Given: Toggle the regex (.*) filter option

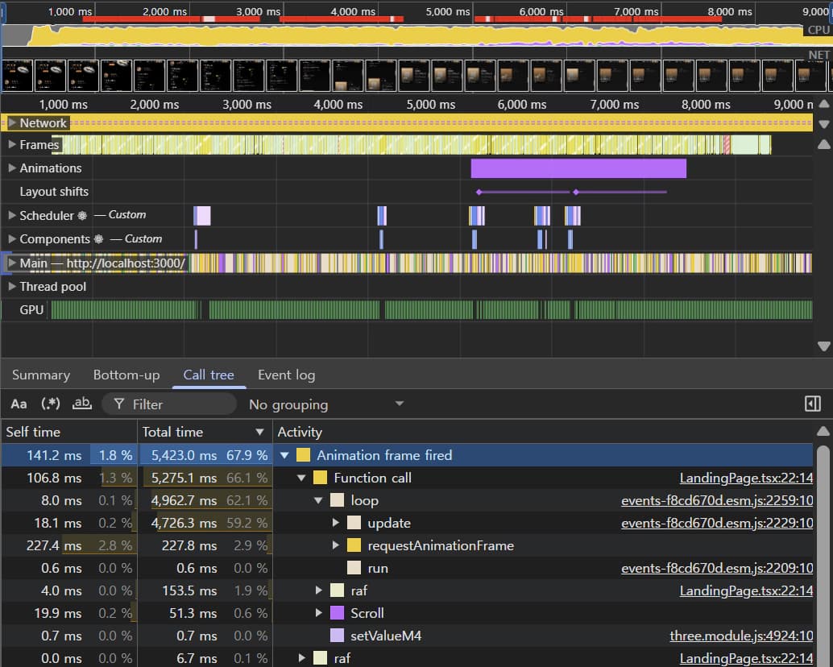Looking at the screenshot, I should [x=51, y=404].
